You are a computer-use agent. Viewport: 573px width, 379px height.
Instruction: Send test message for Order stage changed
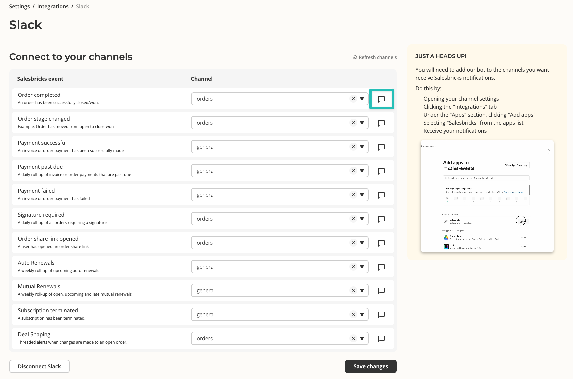[381, 123]
